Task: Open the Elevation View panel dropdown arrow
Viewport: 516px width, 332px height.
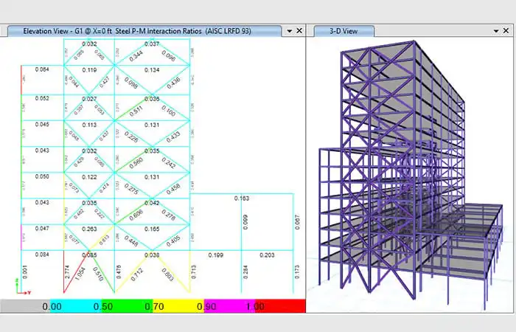Action: [290, 31]
